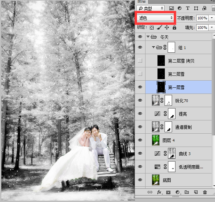Click 锐化70 layer mask thumbnail
Viewport: 215px width, 202px height.
pyautogui.click(x=168, y=100)
